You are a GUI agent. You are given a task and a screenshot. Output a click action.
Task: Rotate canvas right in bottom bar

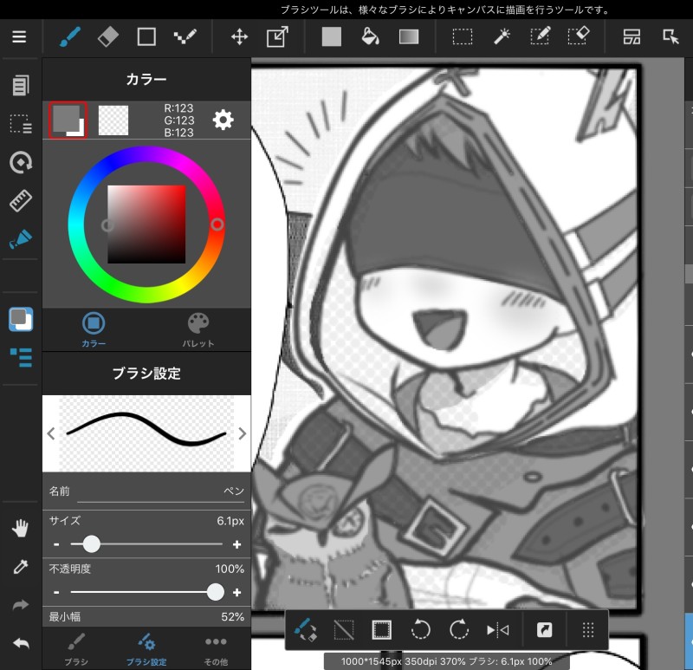click(459, 630)
